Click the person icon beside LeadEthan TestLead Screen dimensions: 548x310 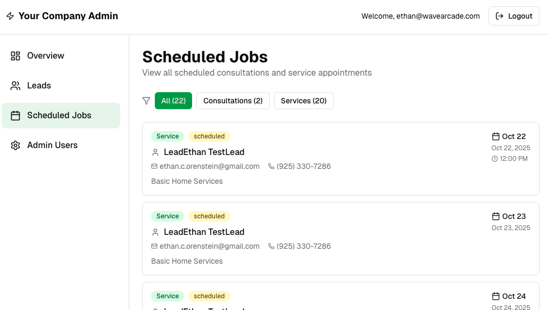pyautogui.click(x=155, y=152)
